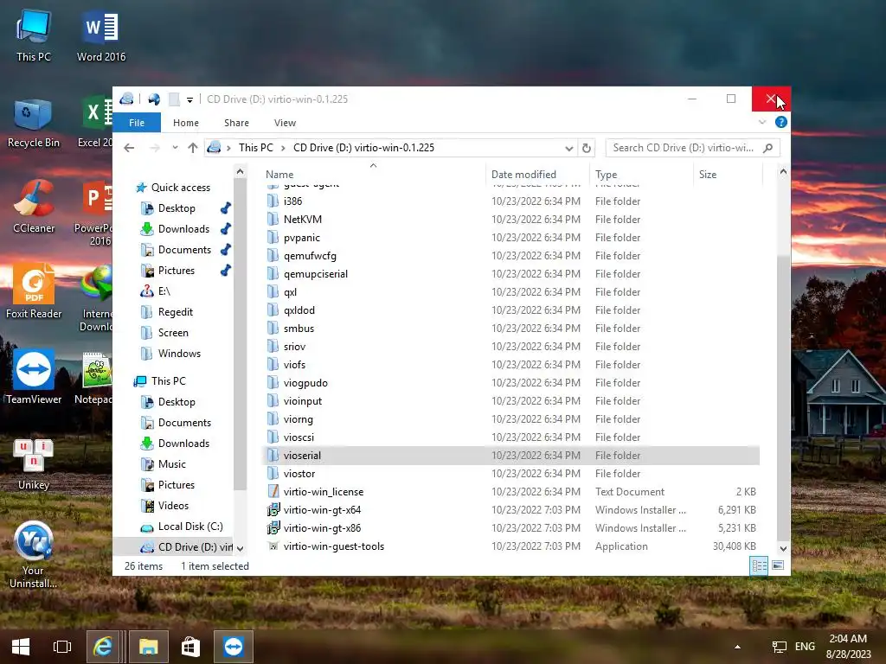Open the Recycle Bin desktop icon

pyautogui.click(x=34, y=123)
